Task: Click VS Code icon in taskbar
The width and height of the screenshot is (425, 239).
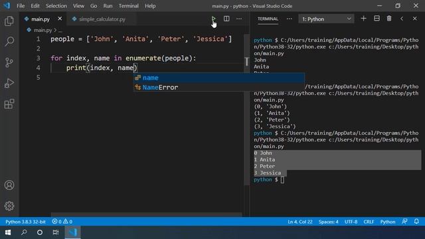Action: pyautogui.click(x=72, y=232)
